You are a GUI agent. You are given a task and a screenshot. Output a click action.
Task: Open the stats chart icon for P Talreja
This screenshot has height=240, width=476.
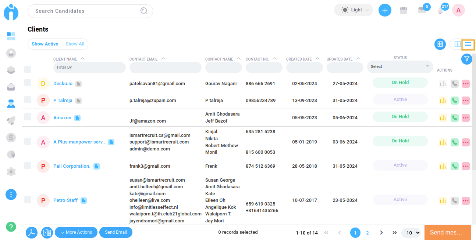[443, 101]
